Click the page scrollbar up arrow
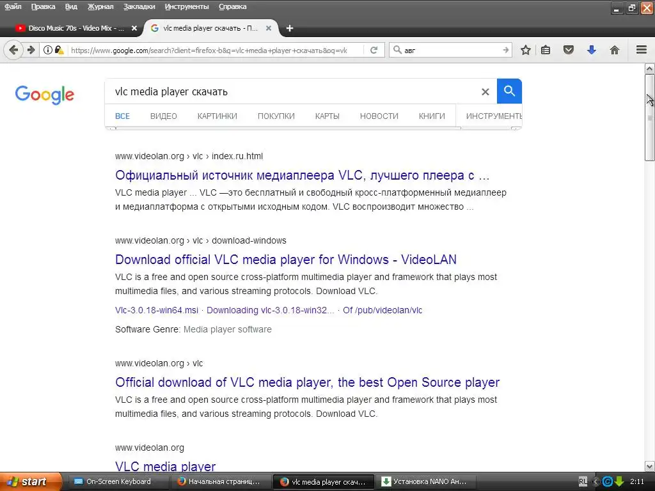Viewport: 655px width, 491px height. click(649, 68)
